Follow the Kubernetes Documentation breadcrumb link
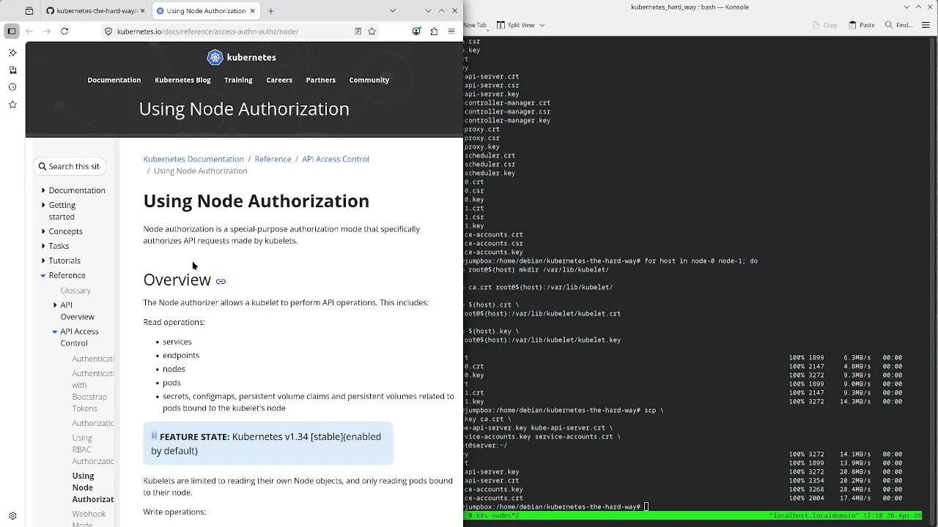 coord(193,159)
